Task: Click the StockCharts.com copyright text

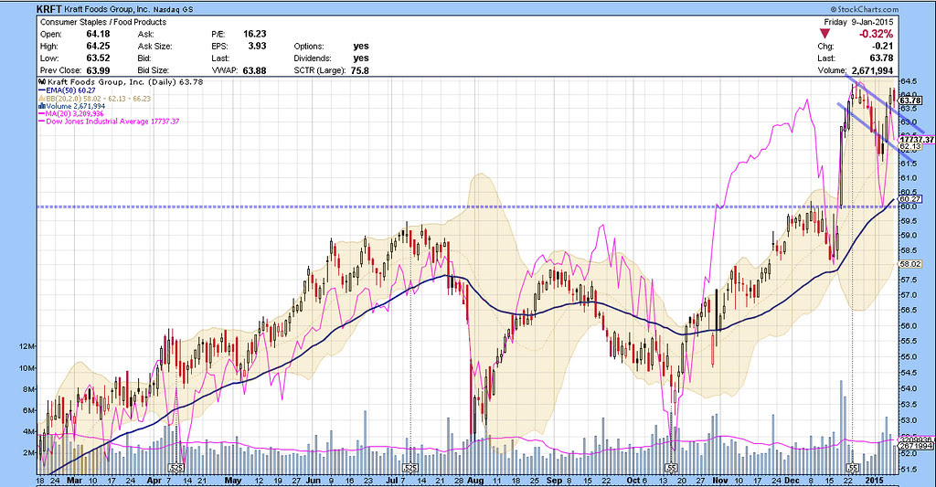Action: [864, 9]
